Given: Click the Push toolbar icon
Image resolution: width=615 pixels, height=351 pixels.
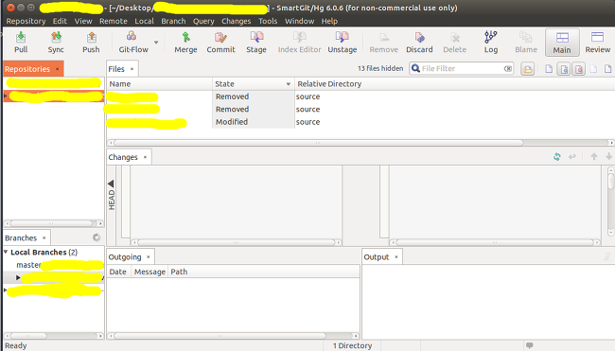Looking at the screenshot, I should (x=91, y=42).
